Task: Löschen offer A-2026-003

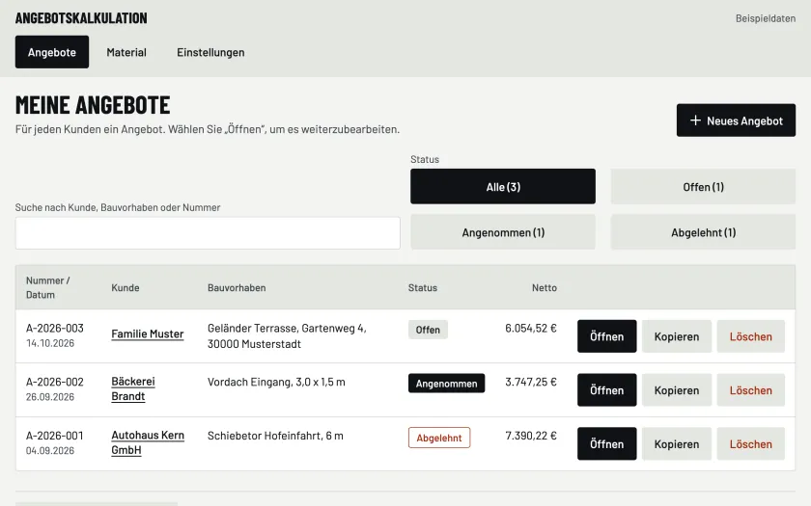Action: tap(750, 336)
